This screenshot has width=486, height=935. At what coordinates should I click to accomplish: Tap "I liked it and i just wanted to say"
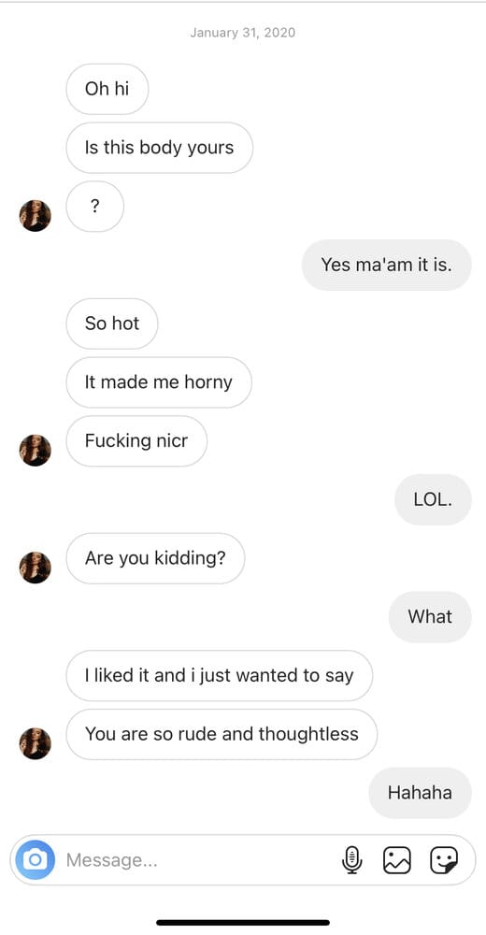tap(220, 675)
